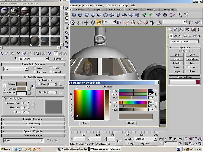This screenshot has width=203, height=152.
Task: Enable the Wire checkbox
Action: coord(35,68)
